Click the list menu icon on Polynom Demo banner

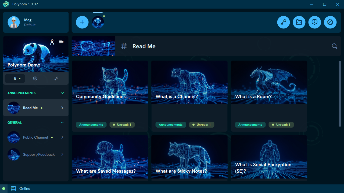tap(61, 42)
